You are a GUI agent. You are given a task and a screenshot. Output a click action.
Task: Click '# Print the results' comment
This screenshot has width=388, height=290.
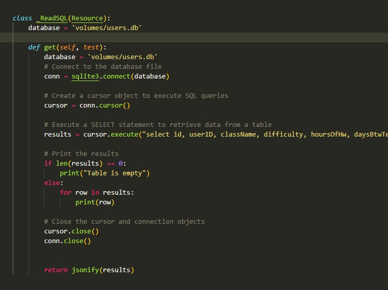coord(81,153)
